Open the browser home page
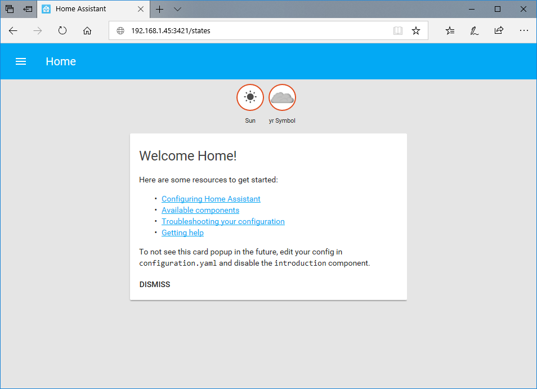Viewport: 537px width, 389px height. coord(87,31)
